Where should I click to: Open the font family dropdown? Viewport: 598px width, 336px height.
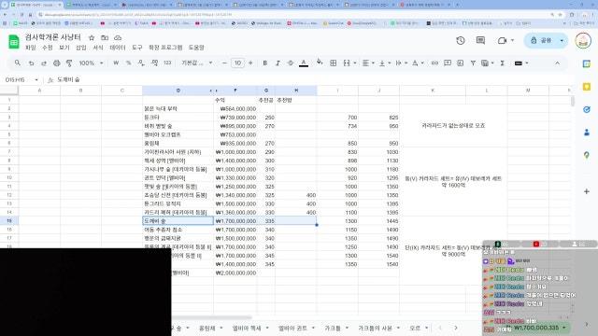point(196,63)
